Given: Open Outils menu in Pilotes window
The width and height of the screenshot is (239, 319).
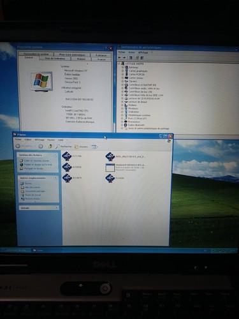Looking at the screenshot, I should (x=61, y=140).
